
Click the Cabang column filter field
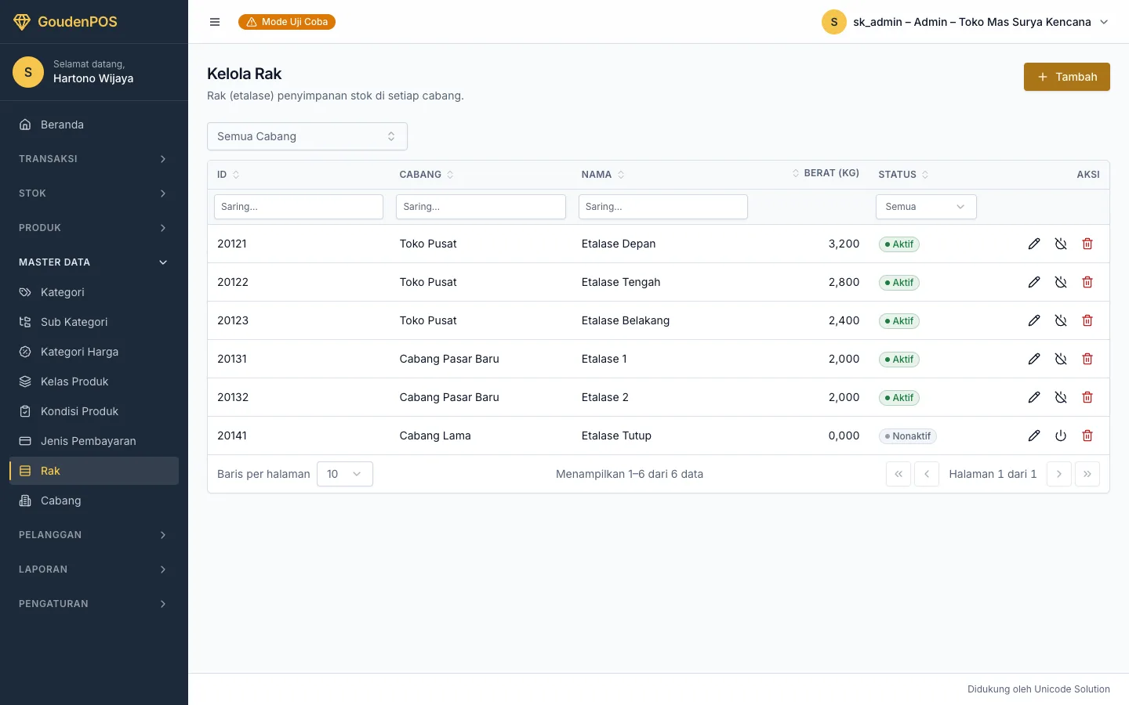[481, 207]
